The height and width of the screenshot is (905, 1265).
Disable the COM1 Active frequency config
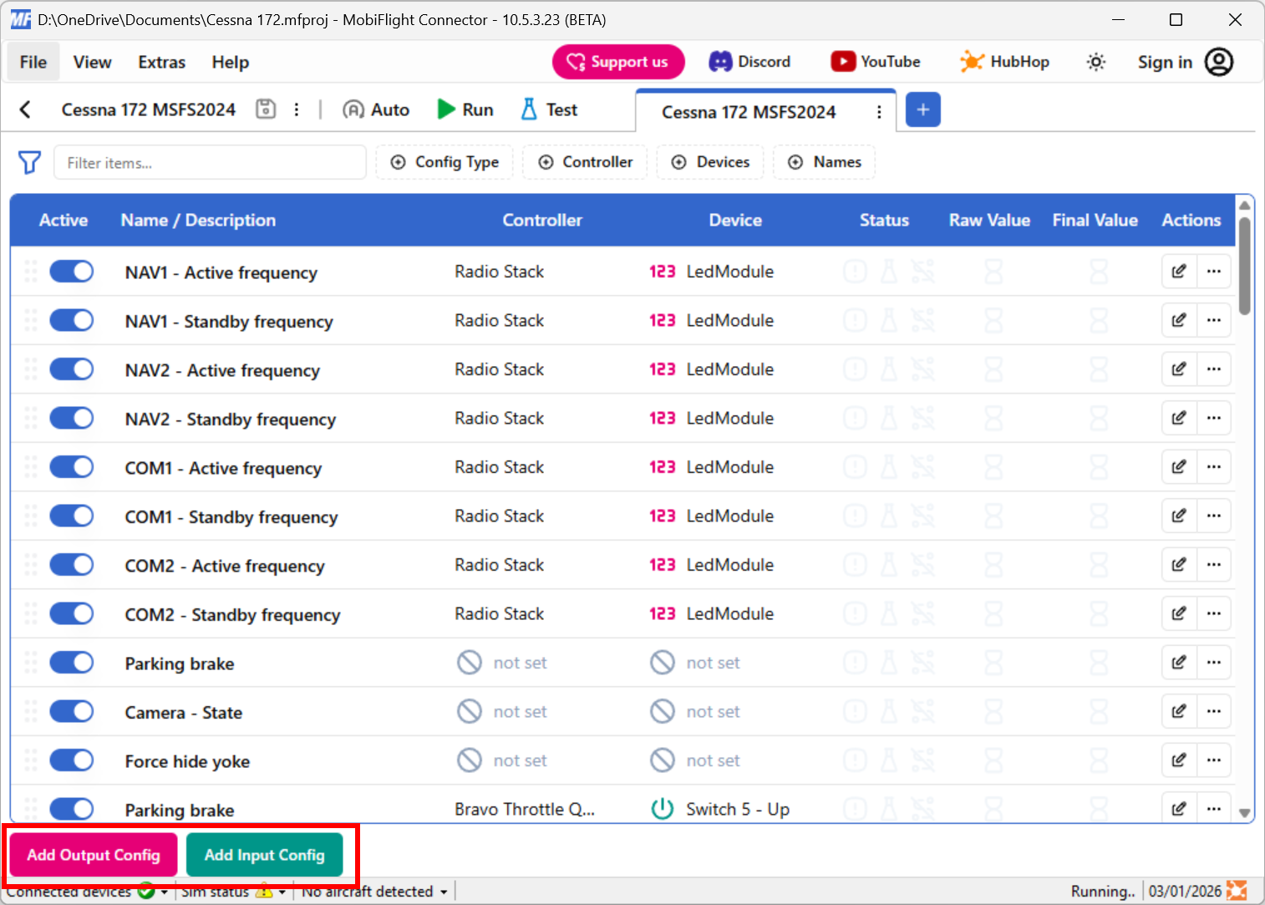71,466
